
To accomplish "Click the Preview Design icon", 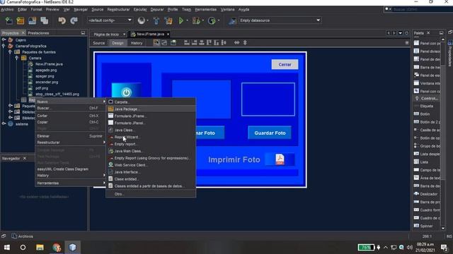I will pos(173,42).
